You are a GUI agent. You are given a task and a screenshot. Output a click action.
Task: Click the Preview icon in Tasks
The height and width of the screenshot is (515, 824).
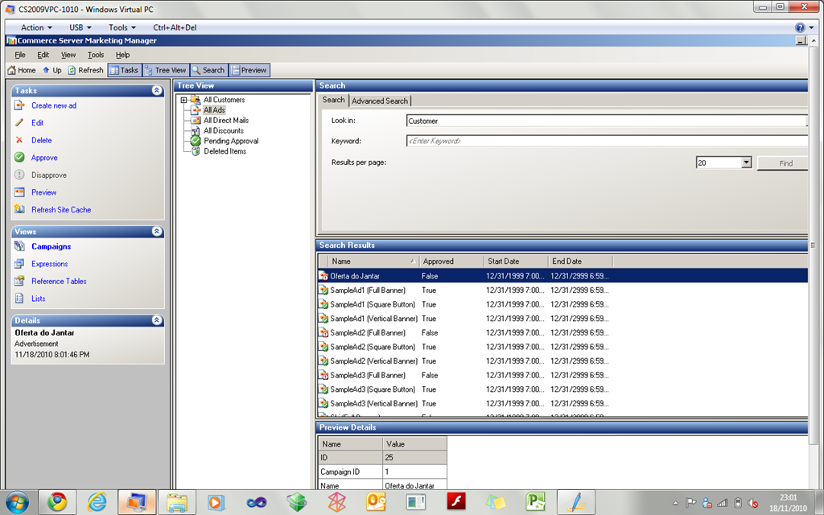(19, 192)
